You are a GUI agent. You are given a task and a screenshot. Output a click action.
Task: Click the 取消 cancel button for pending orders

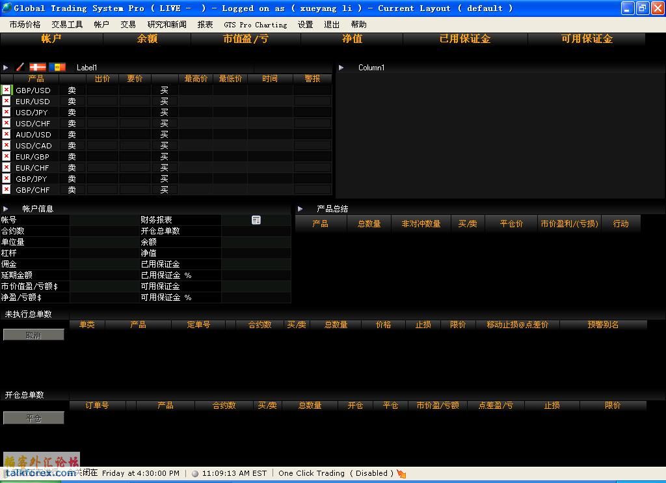33,335
